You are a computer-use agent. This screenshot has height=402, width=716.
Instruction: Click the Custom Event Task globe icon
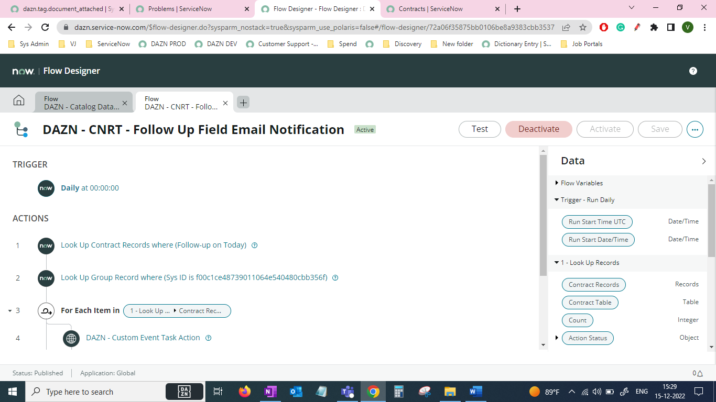71,338
